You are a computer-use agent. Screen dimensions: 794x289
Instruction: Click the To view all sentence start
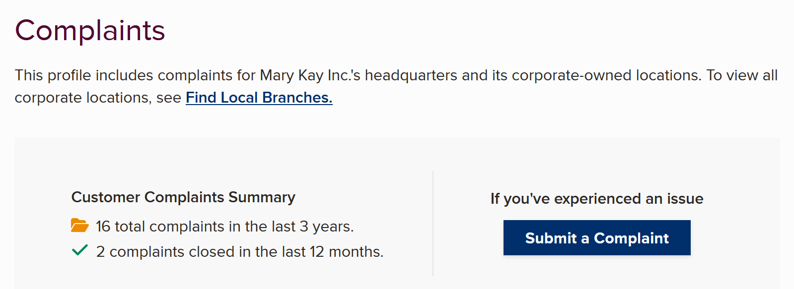[742, 75]
